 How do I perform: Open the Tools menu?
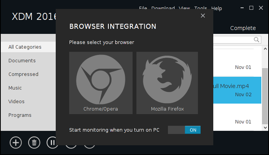coord(200,8)
